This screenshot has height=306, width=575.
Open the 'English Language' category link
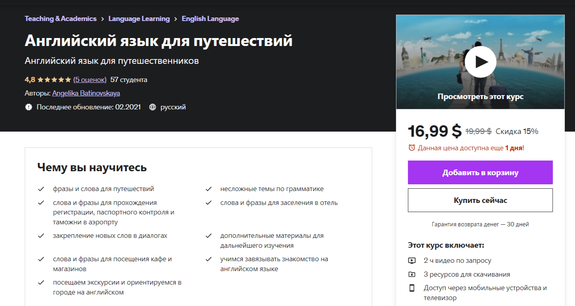tap(210, 18)
